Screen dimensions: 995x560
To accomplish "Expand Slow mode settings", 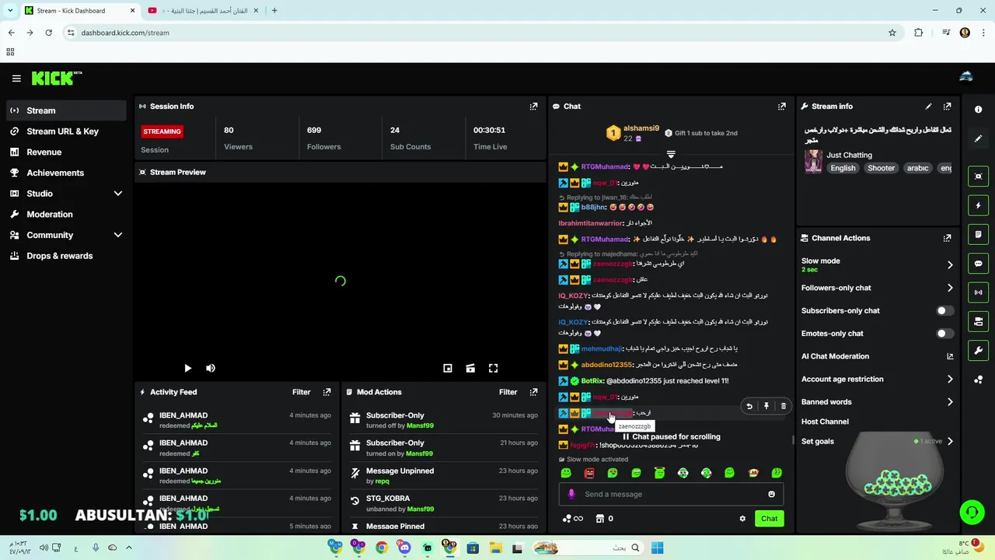I will [x=949, y=265].
